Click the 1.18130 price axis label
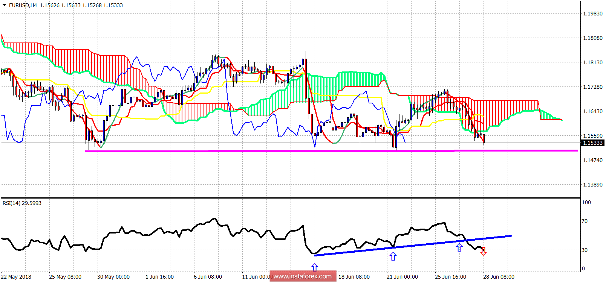This screenshot has height=282, width=606. [593, 62]
